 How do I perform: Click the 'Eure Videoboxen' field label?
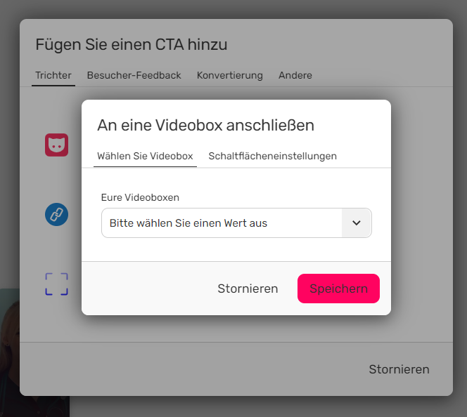(140, 197)
